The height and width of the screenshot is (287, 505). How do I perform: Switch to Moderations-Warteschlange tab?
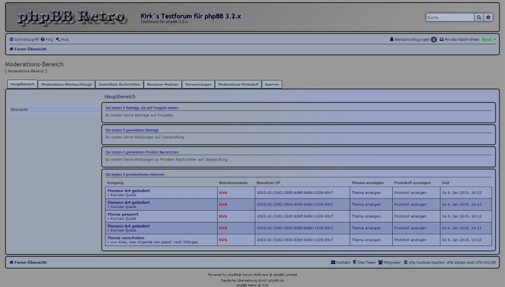point(66,84)
